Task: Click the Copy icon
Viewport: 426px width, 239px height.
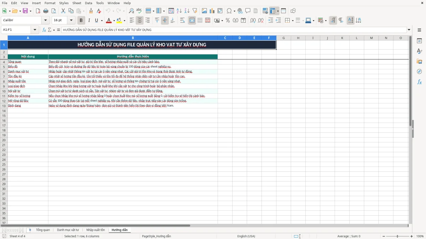Action: [x=71, y=11]
